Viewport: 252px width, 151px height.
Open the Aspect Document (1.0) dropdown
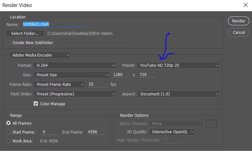point(179,94)
